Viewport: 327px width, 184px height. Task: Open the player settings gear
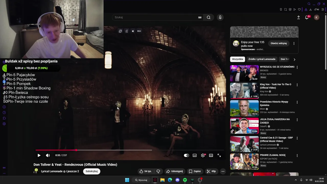tap(203, 155)
